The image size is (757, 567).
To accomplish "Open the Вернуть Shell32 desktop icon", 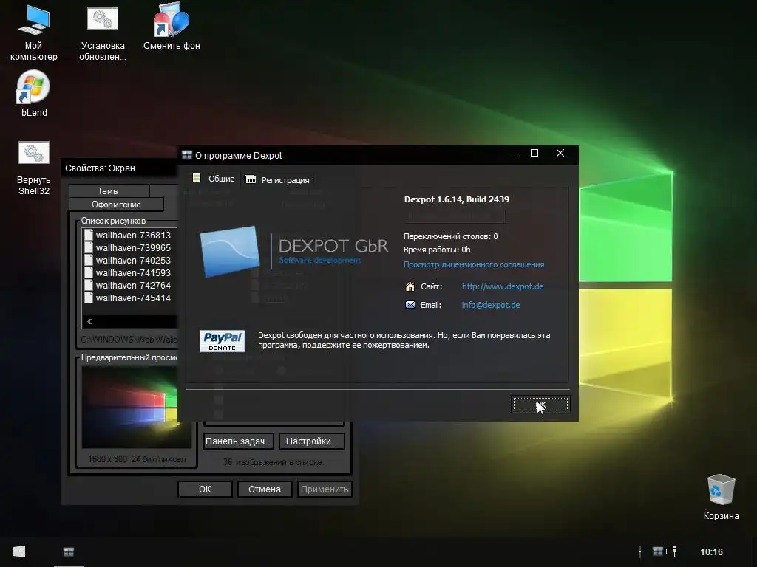I will coord(34,168).
